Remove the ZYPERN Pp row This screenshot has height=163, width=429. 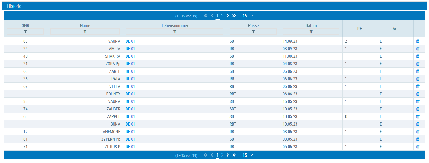tap(418, 139)
